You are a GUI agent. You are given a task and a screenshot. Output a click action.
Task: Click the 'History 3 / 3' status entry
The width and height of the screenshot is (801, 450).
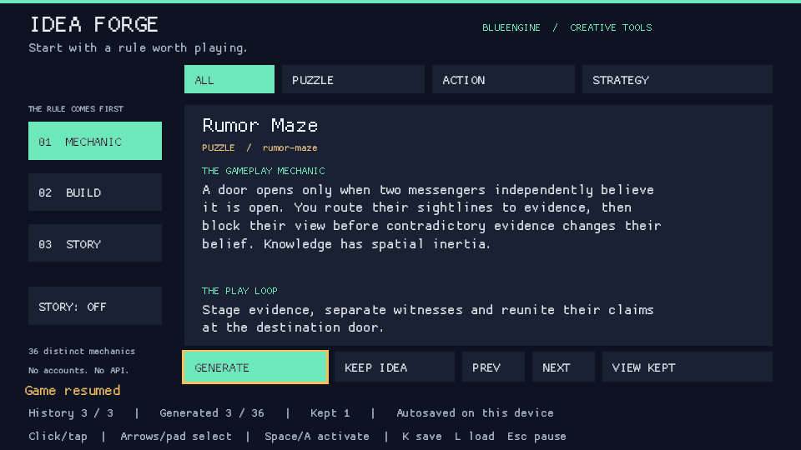(71, 413)
